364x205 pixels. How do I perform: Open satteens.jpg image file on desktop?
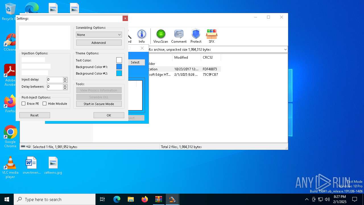pyautogui.click(x=53, y=165)
